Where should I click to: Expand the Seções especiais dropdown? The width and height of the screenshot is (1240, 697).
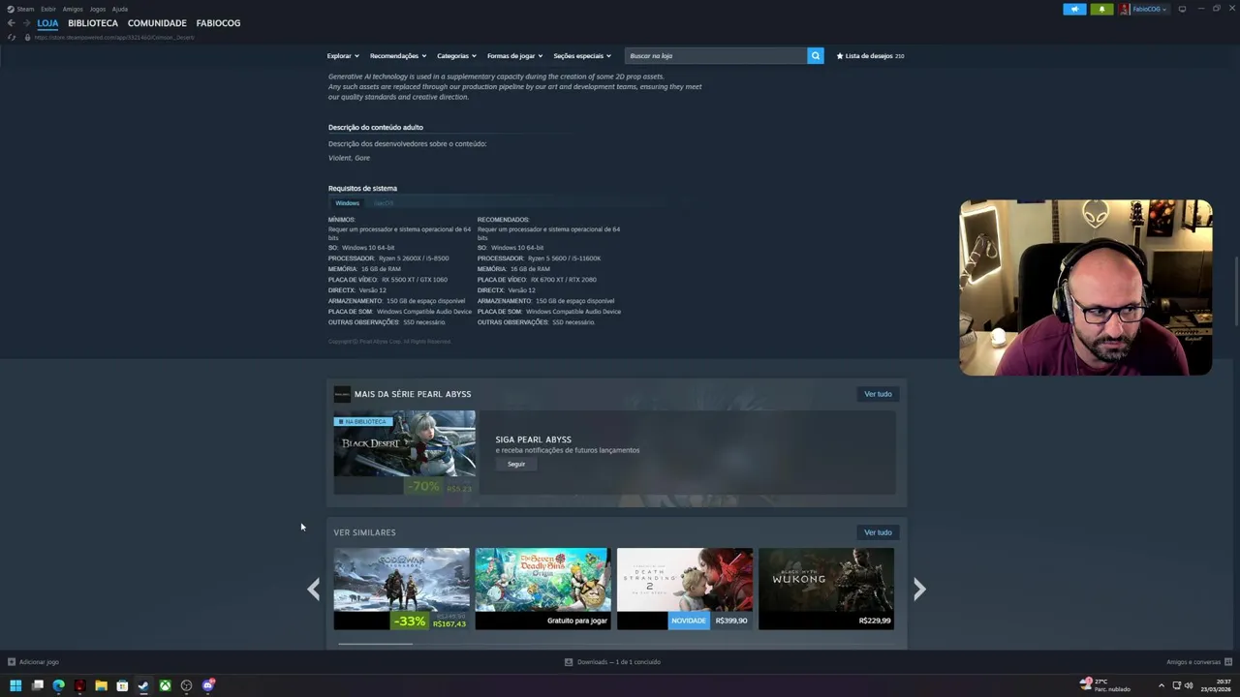(x=582, y=56)
